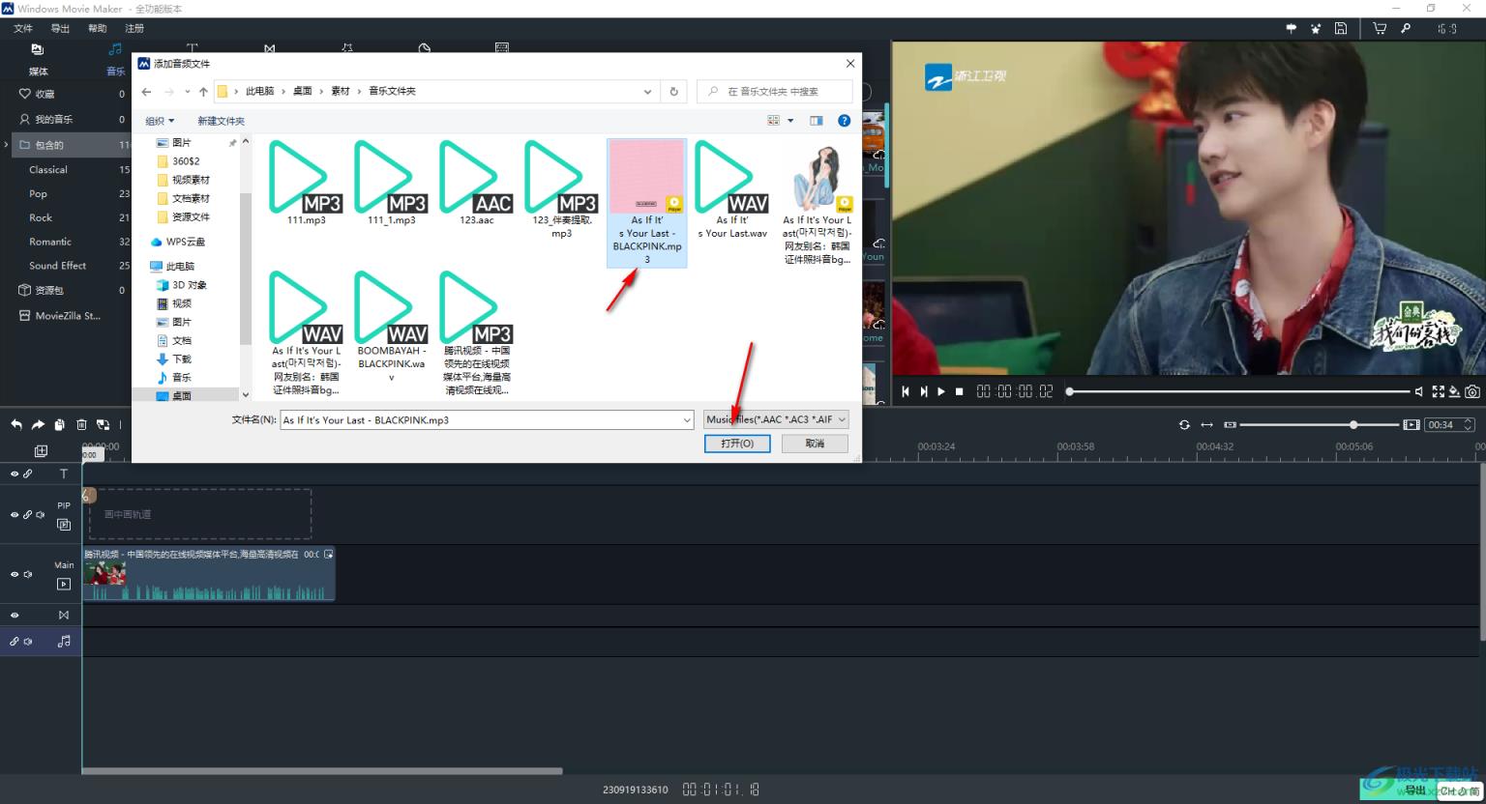Refresh the folder view in dialog
Viewport: 1486px width, 804px height.
(674, 92)
